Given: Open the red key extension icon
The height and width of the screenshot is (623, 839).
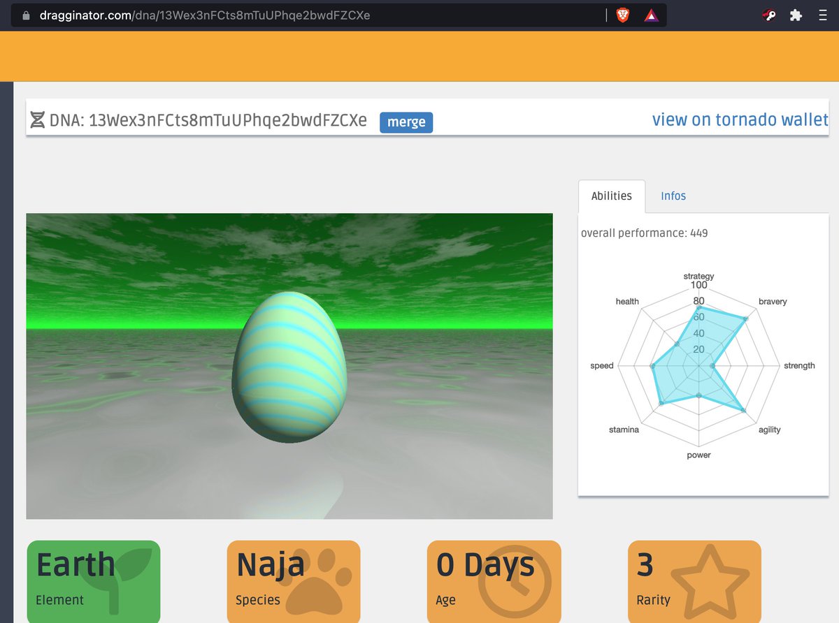Looking at the screenshot, I should 769,15.
